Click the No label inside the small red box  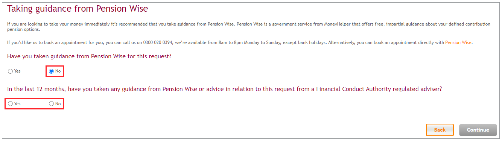tap(58, 71)
